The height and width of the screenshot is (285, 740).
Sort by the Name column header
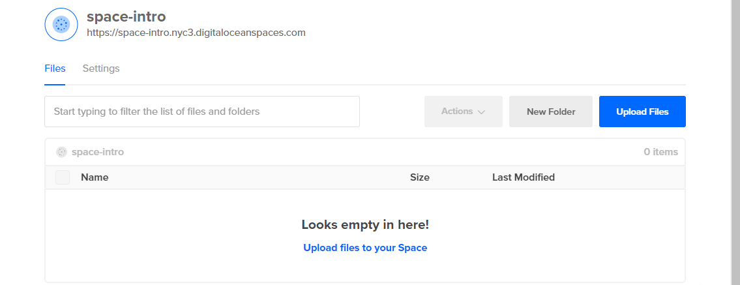pyautogui.click(x=95, y=177)
